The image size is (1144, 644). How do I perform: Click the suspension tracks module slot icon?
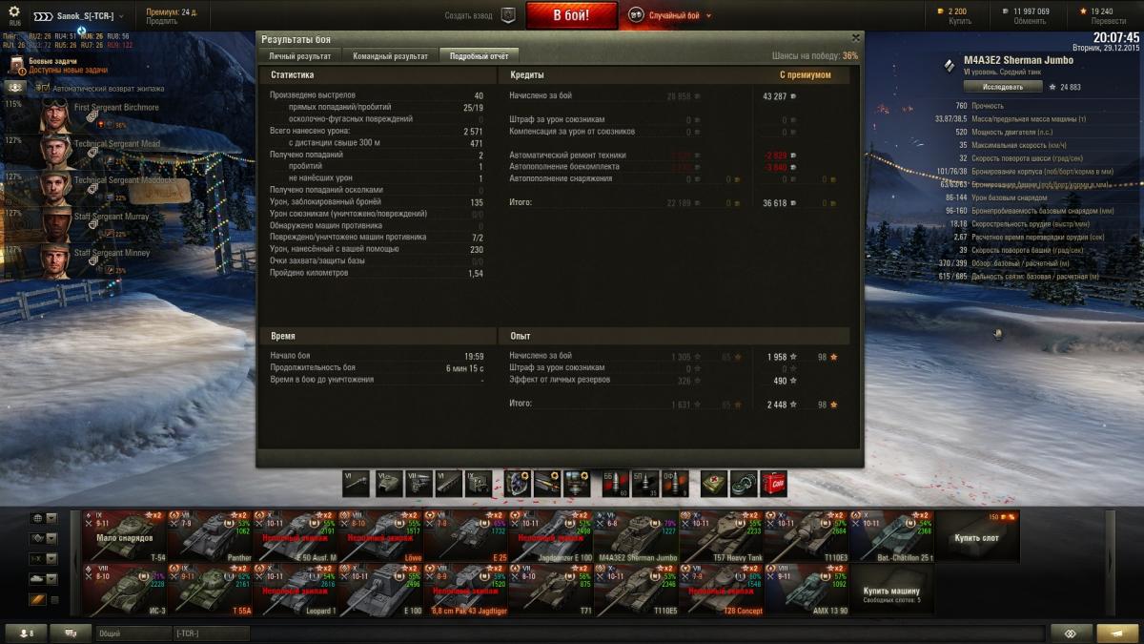(447, 484)
